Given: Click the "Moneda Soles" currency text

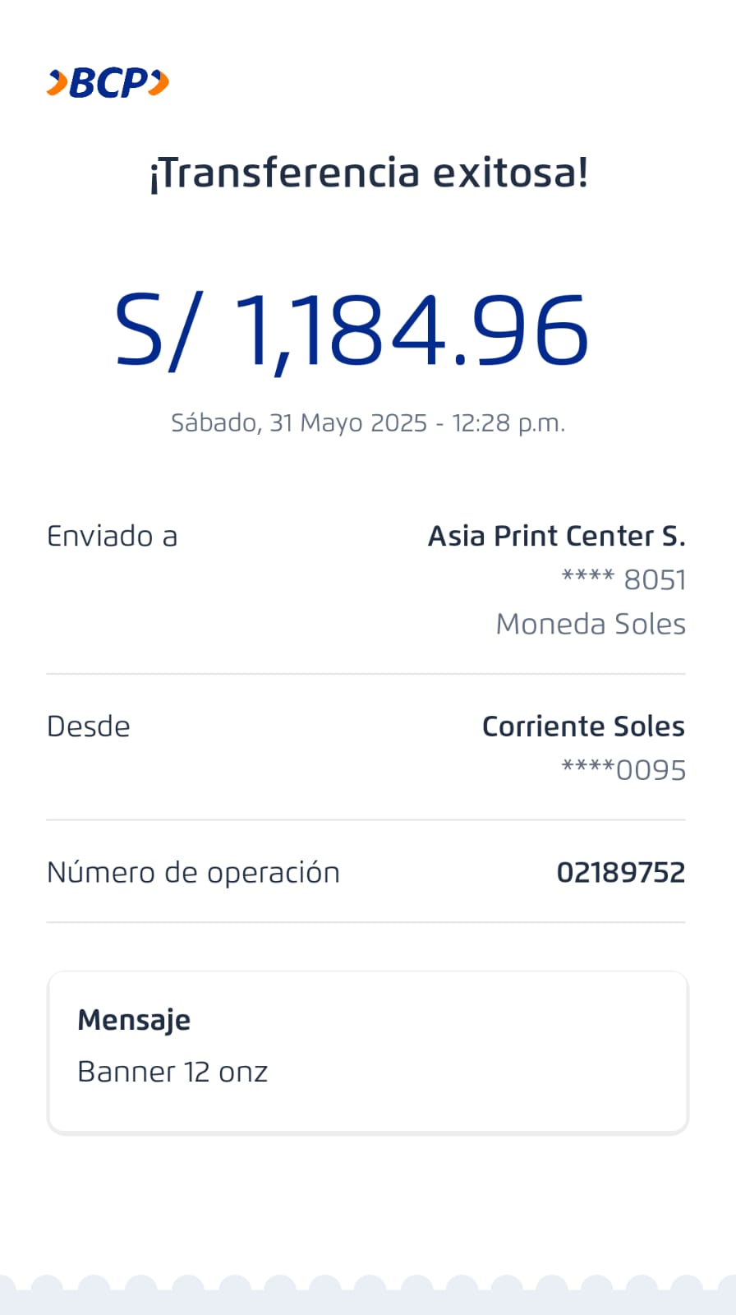Looking at the screenshot, I should point(591,625).
